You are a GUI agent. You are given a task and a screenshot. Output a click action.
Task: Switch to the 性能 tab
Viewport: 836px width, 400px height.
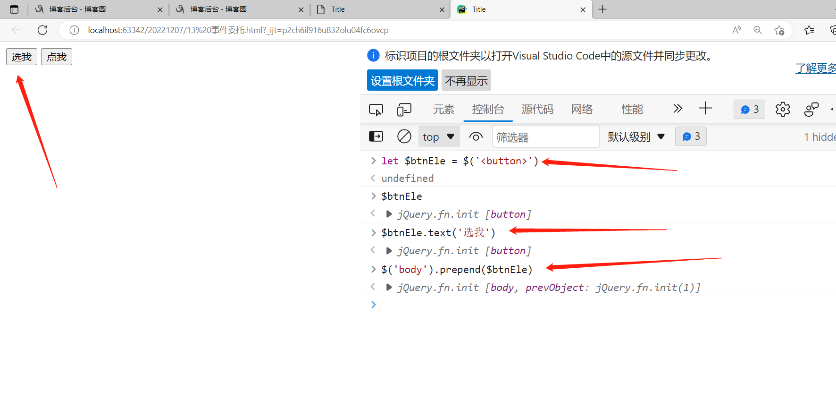632,110
